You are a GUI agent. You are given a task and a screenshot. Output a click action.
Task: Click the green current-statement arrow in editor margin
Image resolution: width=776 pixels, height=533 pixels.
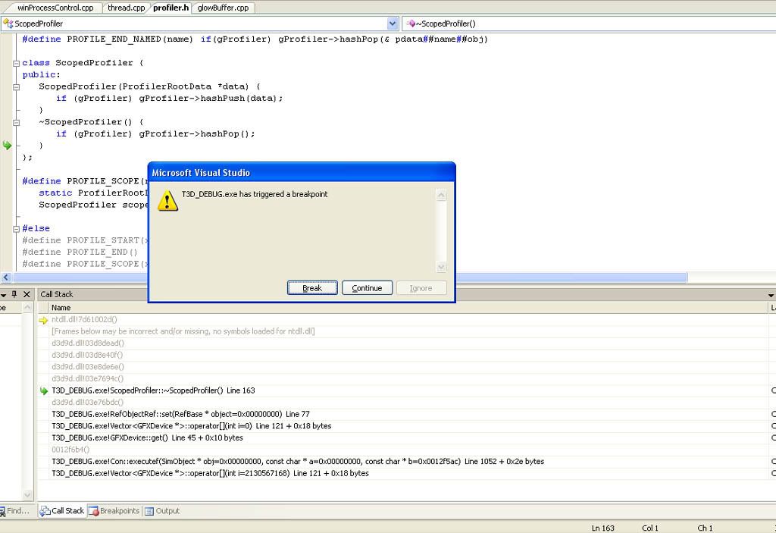coord(8,146)
